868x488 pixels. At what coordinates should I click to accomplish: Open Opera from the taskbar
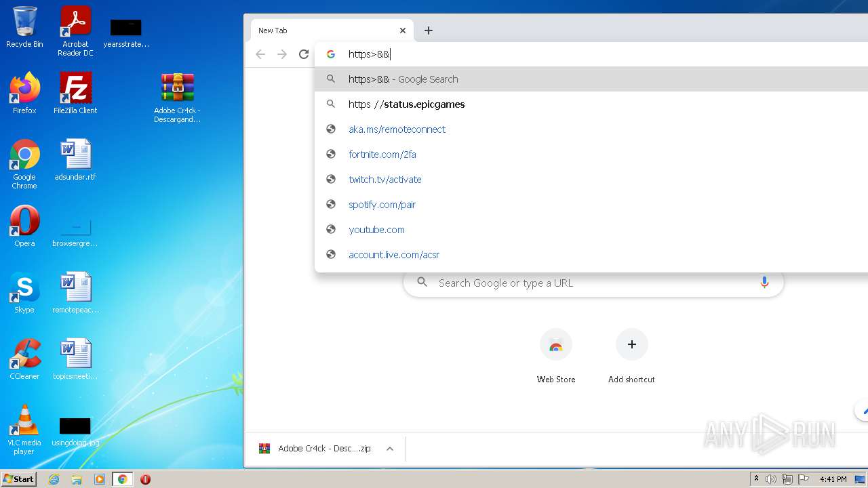145,479
